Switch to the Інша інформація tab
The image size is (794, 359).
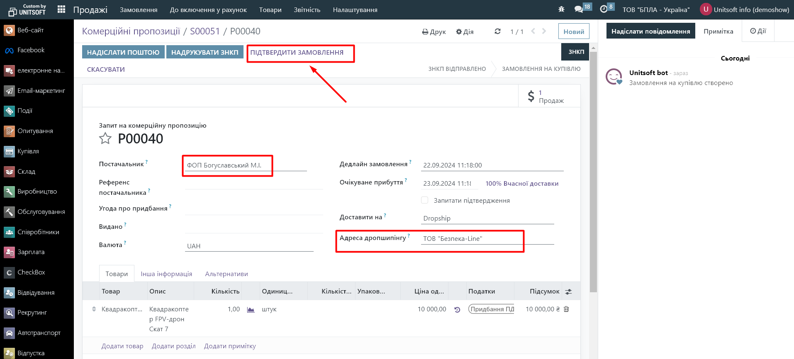click(166, 274)
